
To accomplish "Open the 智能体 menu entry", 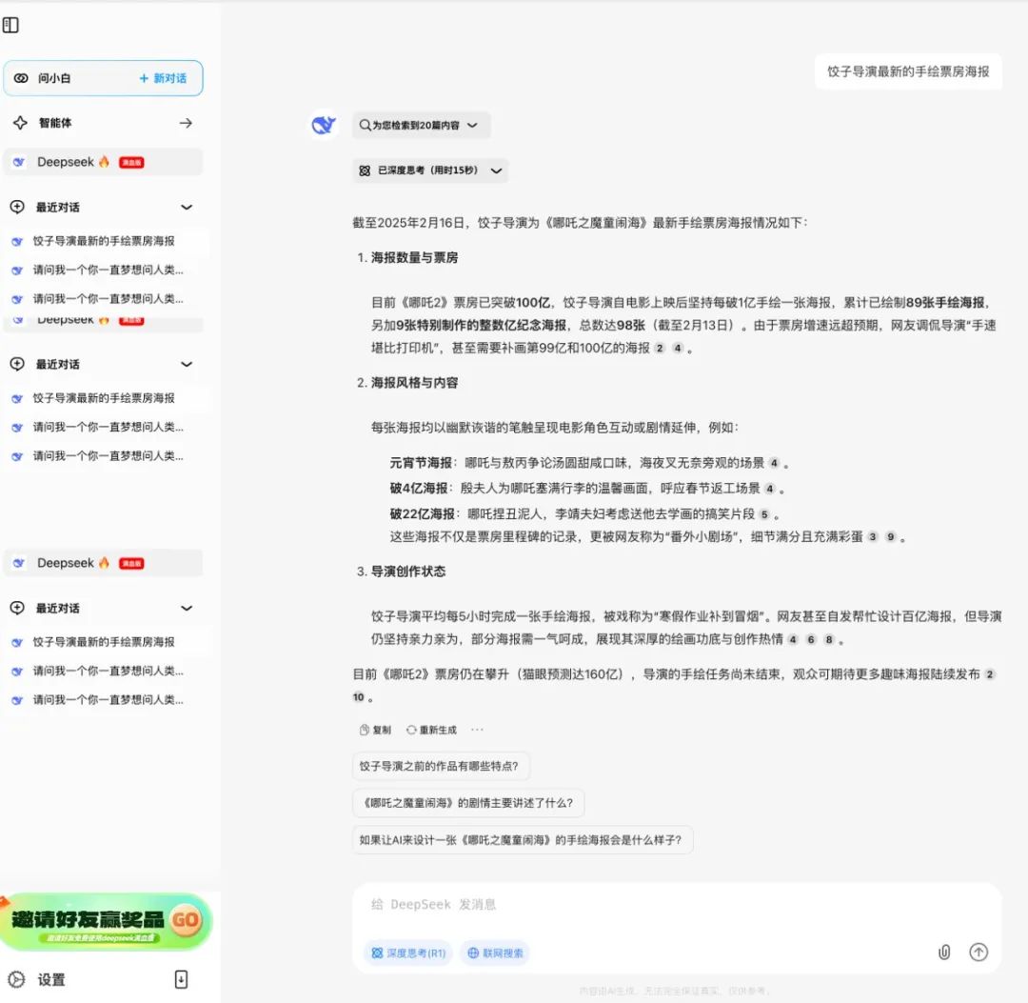I will coord(103,123).
